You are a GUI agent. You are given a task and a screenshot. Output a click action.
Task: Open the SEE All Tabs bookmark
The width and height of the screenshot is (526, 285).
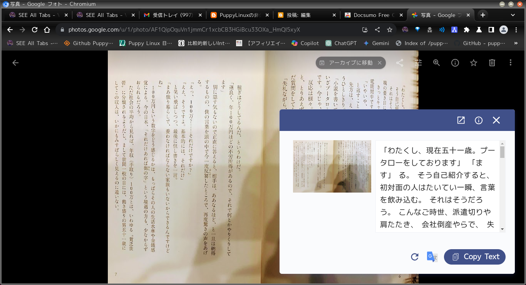tap(32, 43)
